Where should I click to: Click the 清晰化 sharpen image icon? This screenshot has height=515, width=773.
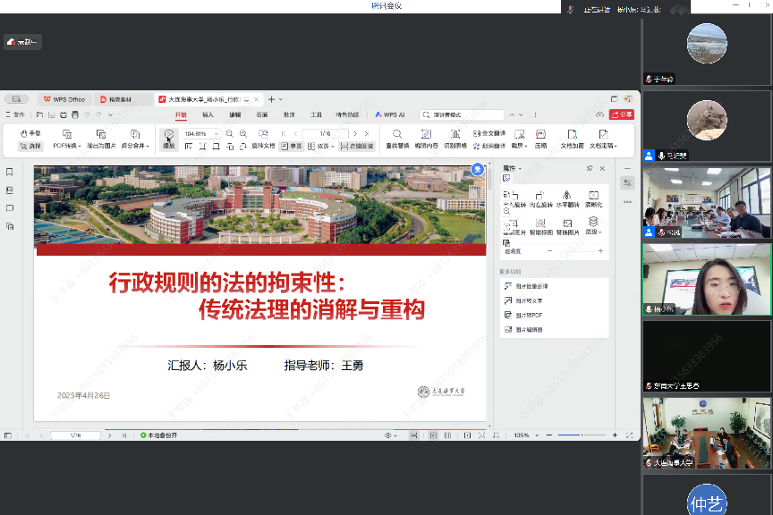coord(593,198)
